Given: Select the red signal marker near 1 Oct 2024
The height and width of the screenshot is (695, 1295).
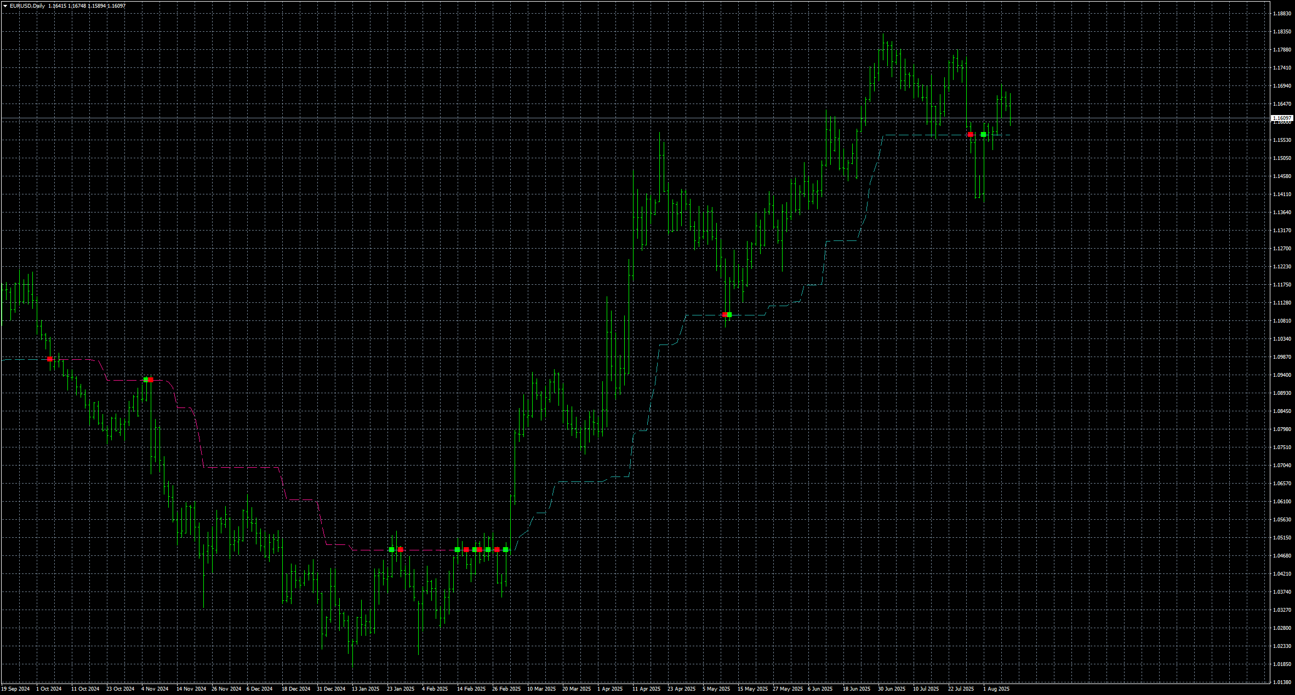Looking at the screenshot, I should coord(50,359).
